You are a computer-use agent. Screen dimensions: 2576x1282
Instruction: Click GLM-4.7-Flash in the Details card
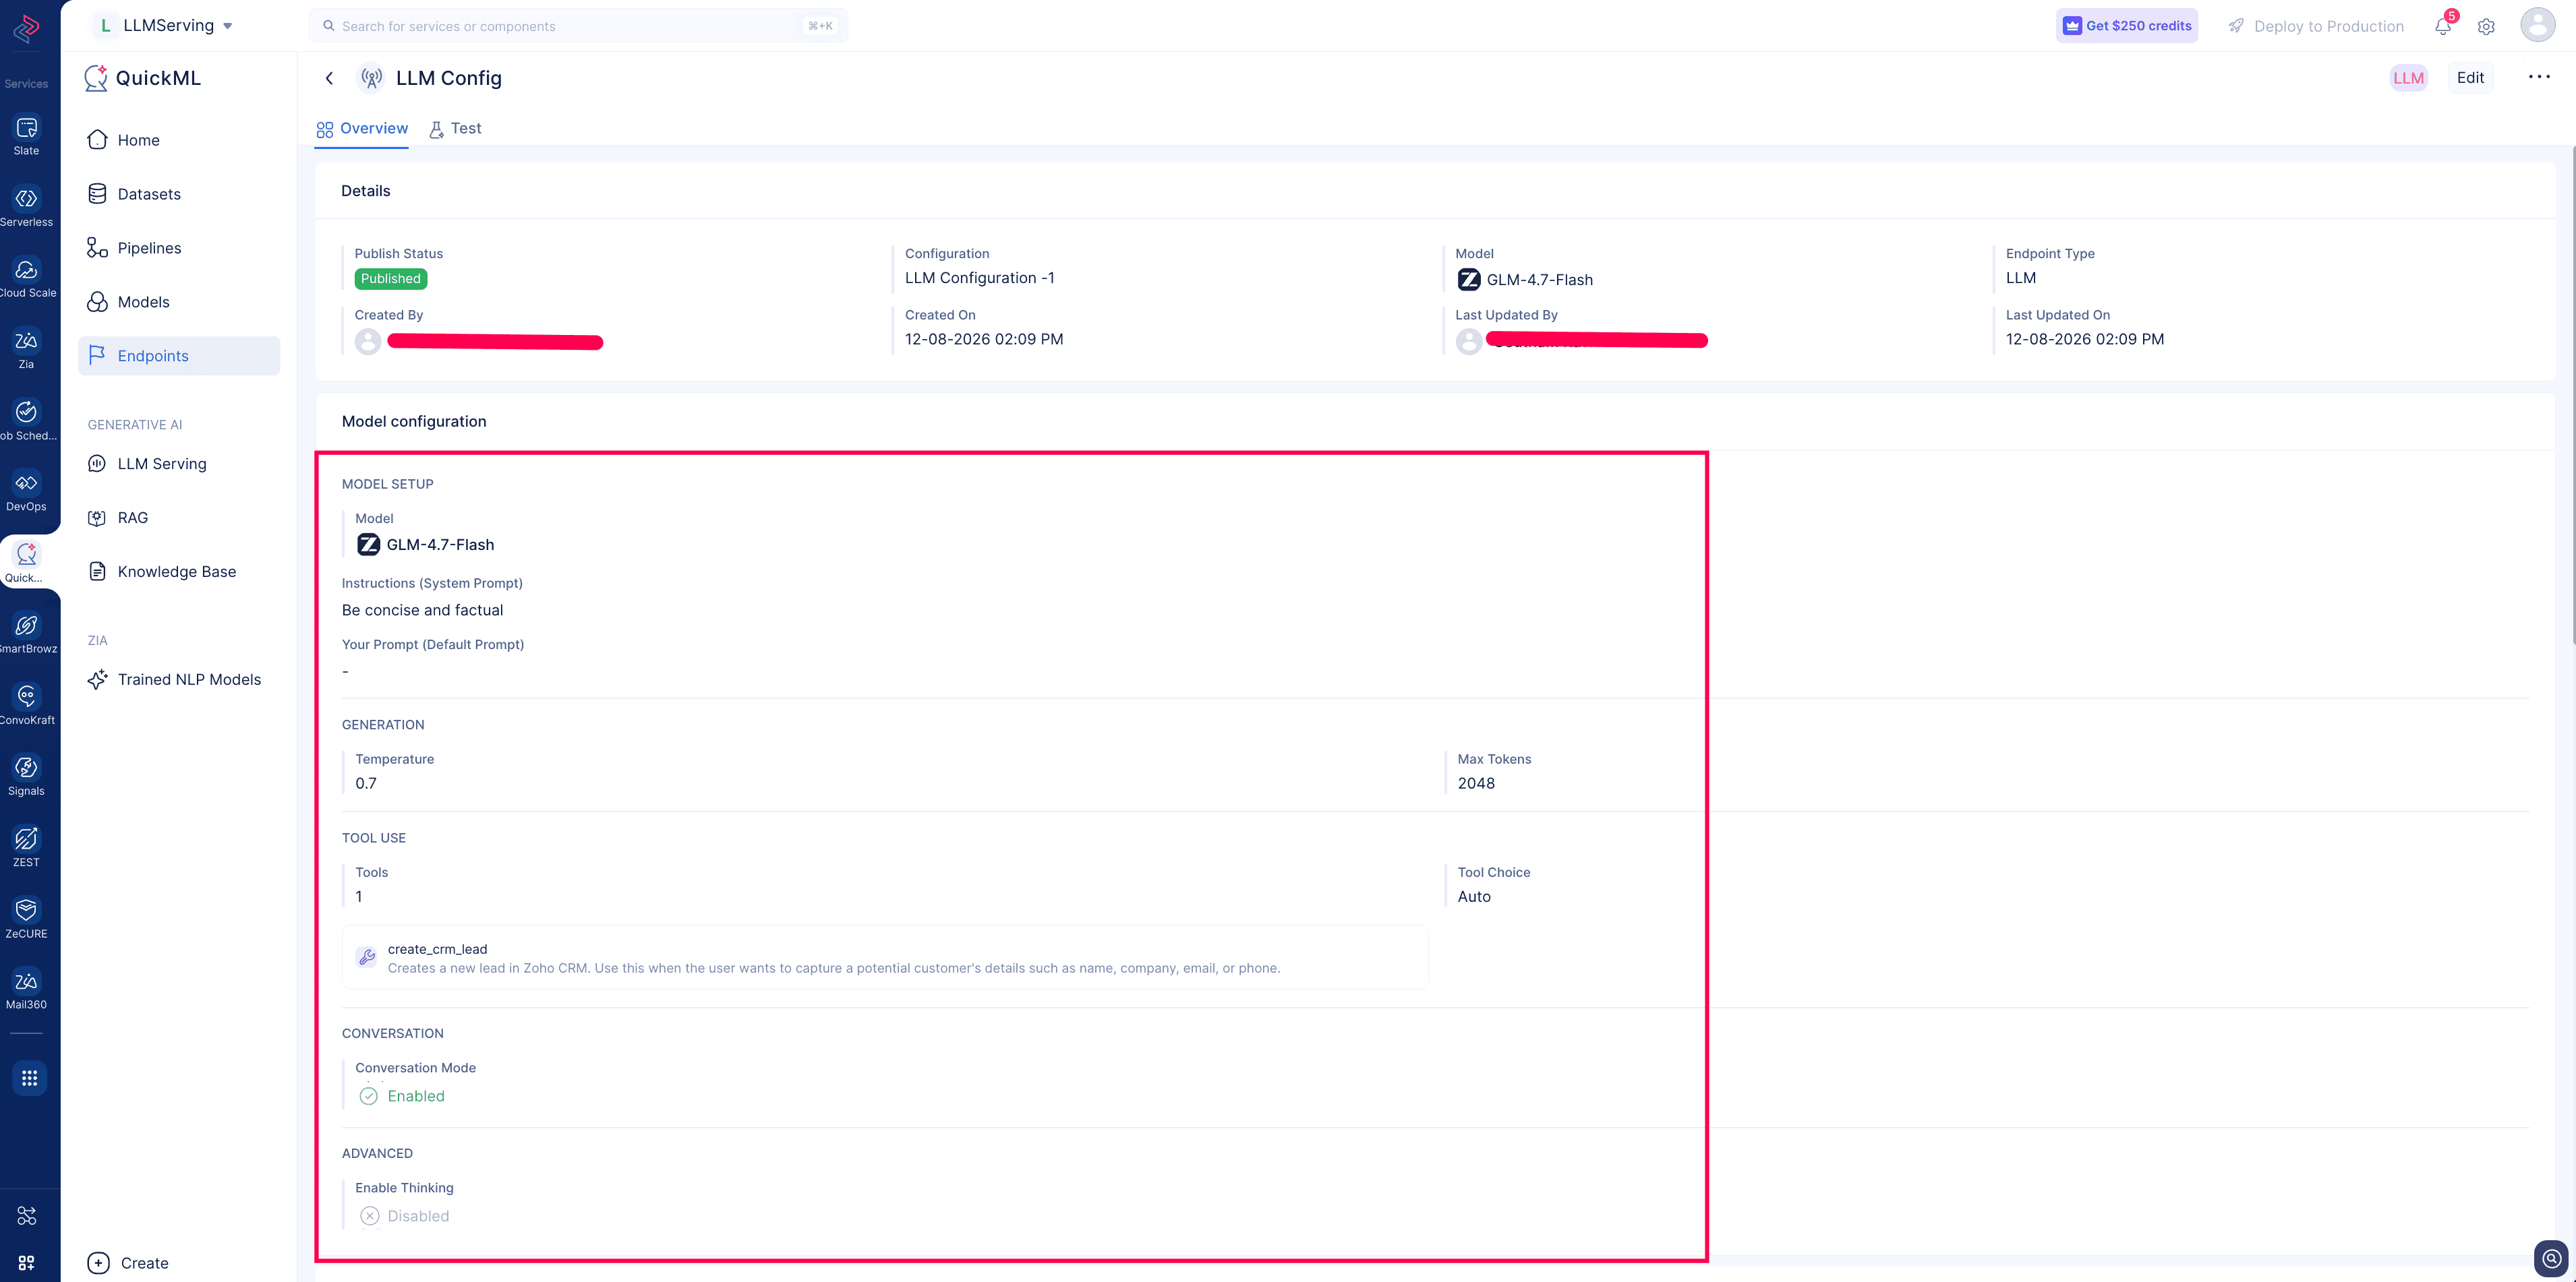pyautogui.click(x=1525, y=280)
